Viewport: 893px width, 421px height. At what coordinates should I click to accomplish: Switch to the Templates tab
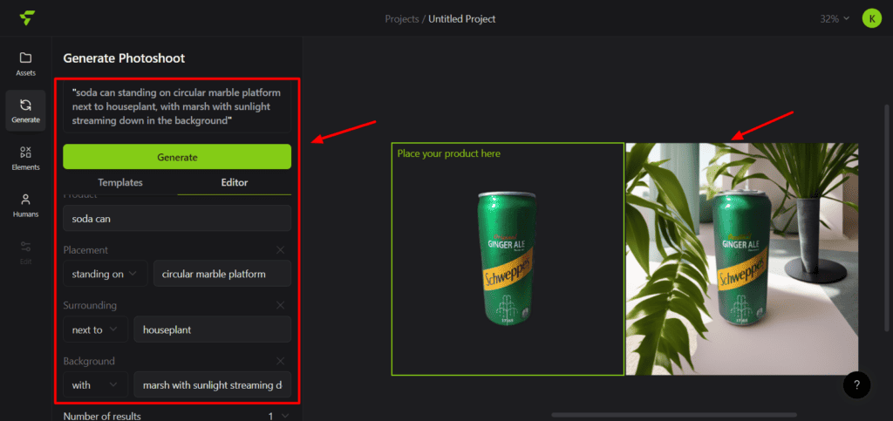[120, 182]
